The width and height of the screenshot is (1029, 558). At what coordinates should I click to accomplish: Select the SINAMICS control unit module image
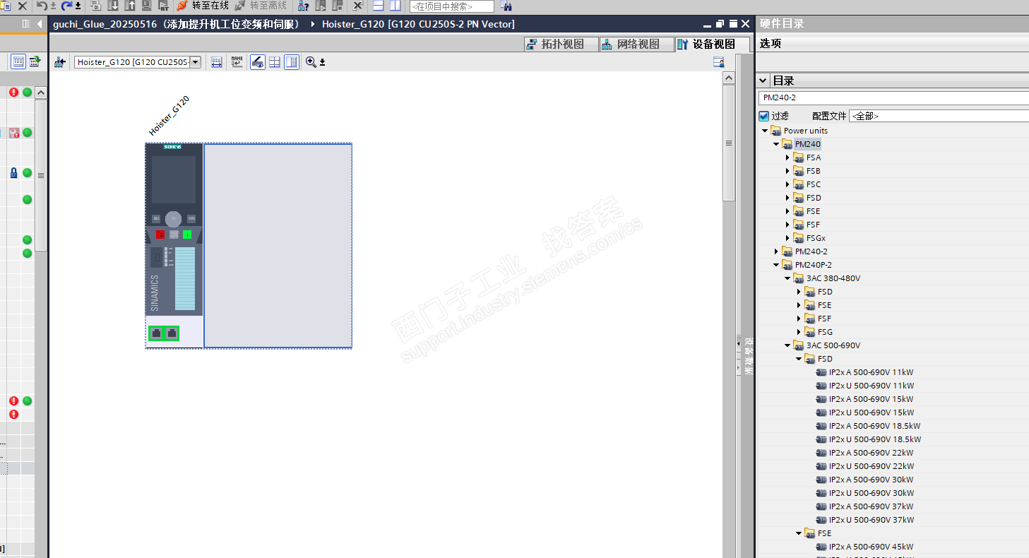(174, 245)
